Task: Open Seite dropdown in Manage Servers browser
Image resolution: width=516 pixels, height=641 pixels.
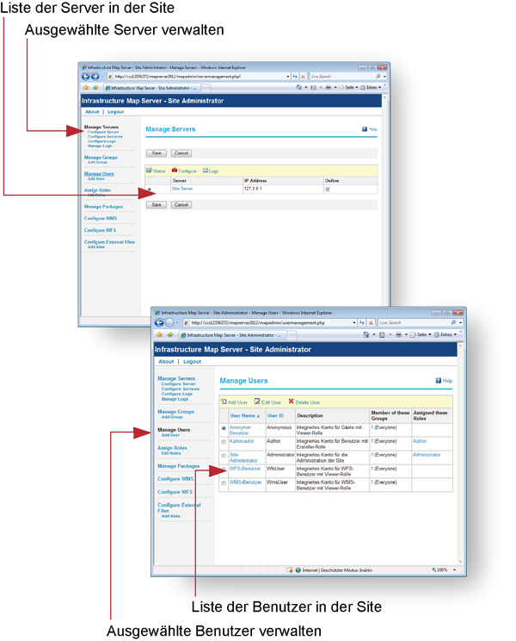Action: coord(348,88)
